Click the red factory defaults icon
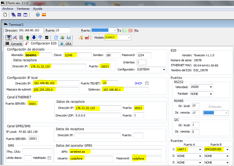The height and width of the screenshot is (166, 234). [87, 37]
